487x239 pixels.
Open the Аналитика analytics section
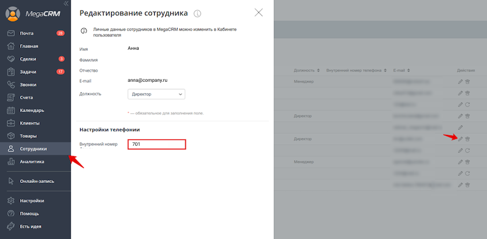coord(32,162)
